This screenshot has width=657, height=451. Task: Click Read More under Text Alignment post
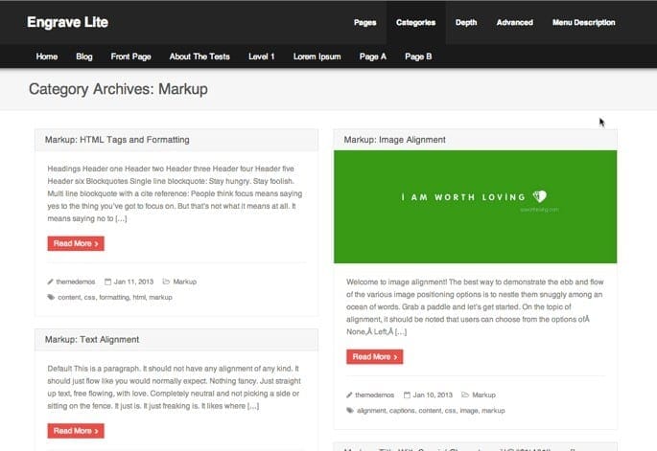point(76,431)
